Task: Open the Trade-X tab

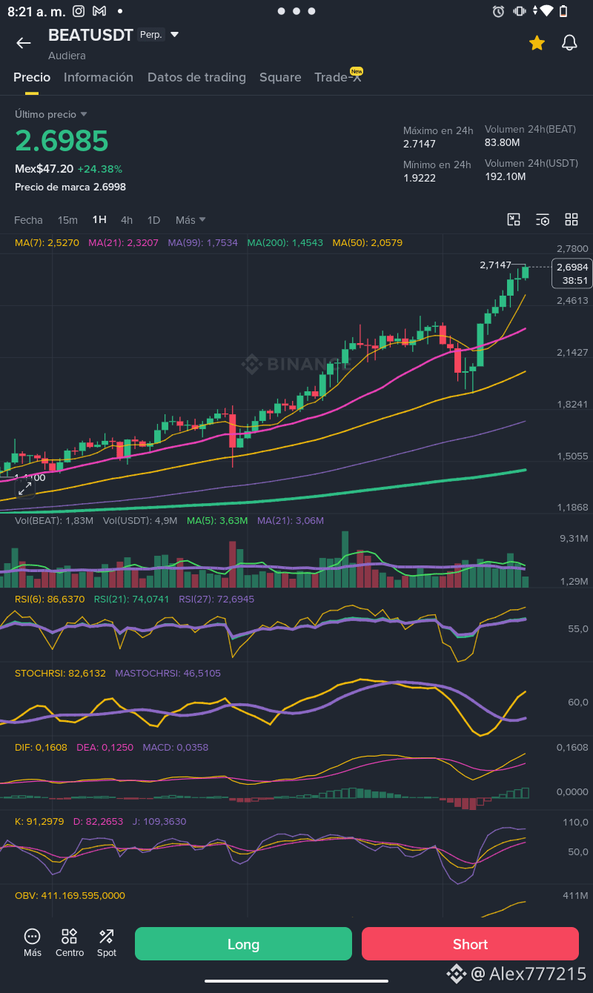Action: point(338,77)
